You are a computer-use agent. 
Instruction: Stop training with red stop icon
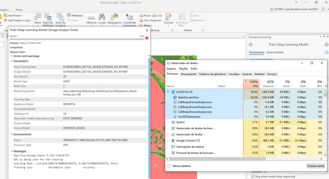(147, 38)
